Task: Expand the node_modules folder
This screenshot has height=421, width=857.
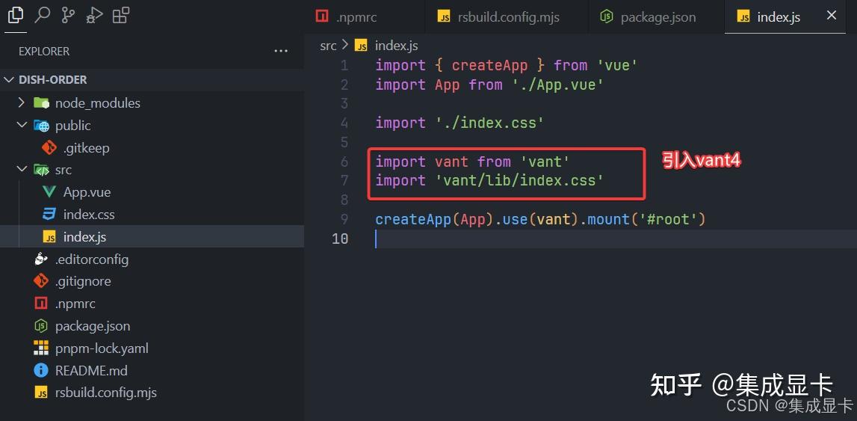Action: [x=22, y=102]
